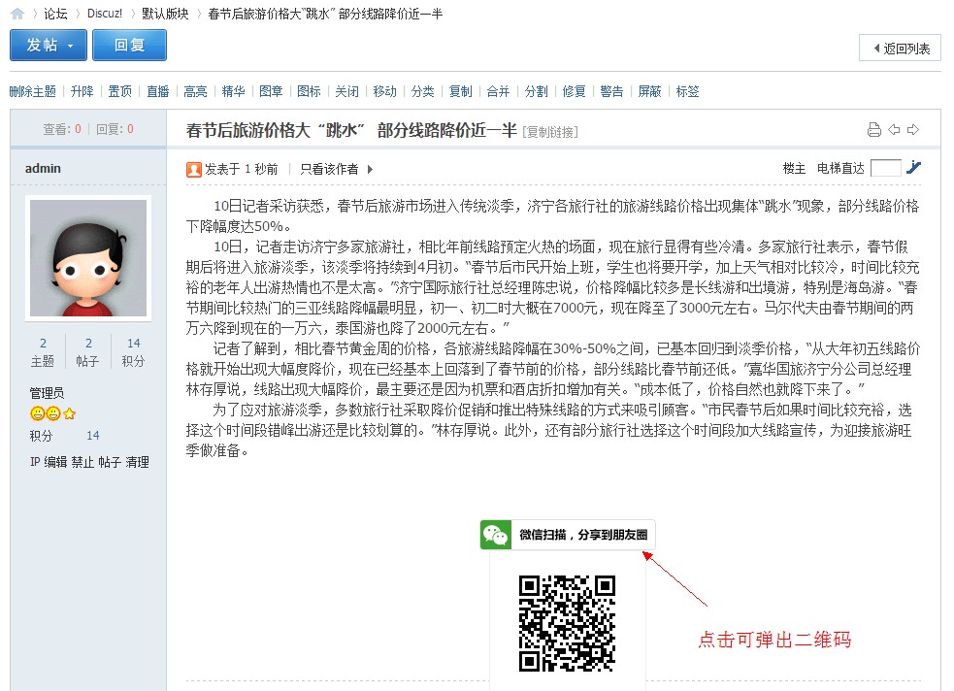Click the admin username link
Screen dimensions: 954x691
[43, 169]
